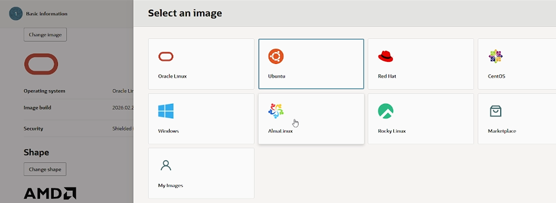Pick the Rocky Linux green mountain icon
Viewport: 556px width, 203px height.
click(x=385, y=111)
